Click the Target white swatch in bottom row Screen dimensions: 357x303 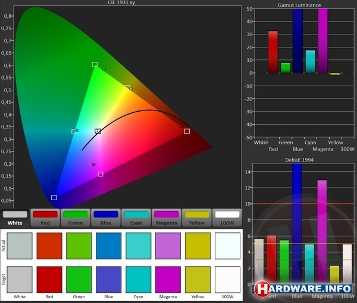(19, 279)
